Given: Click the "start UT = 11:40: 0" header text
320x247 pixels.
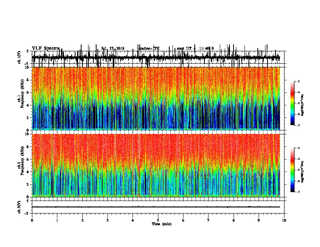Looking at the screenshot, I should [x=195, y=48].
